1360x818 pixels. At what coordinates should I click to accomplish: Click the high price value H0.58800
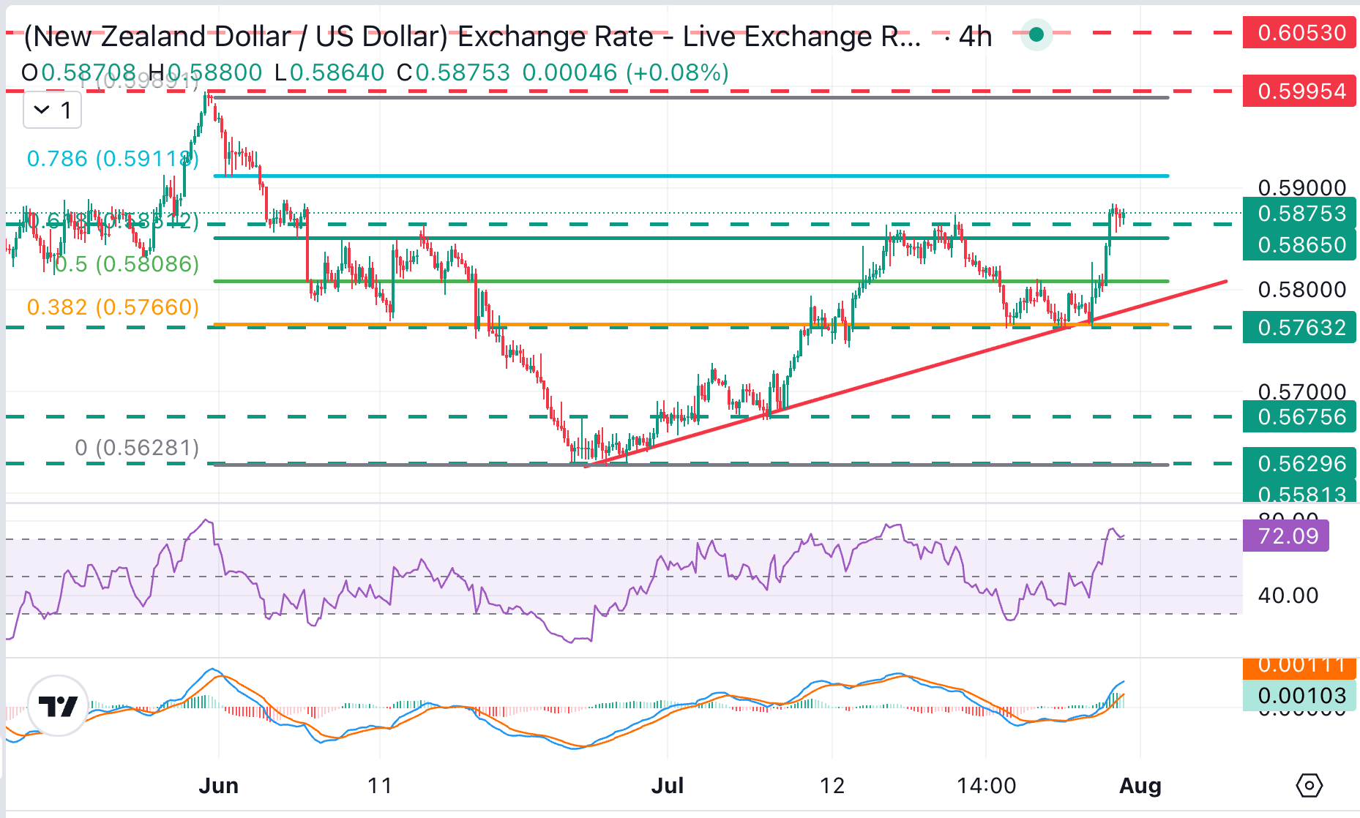pos(205,72)
